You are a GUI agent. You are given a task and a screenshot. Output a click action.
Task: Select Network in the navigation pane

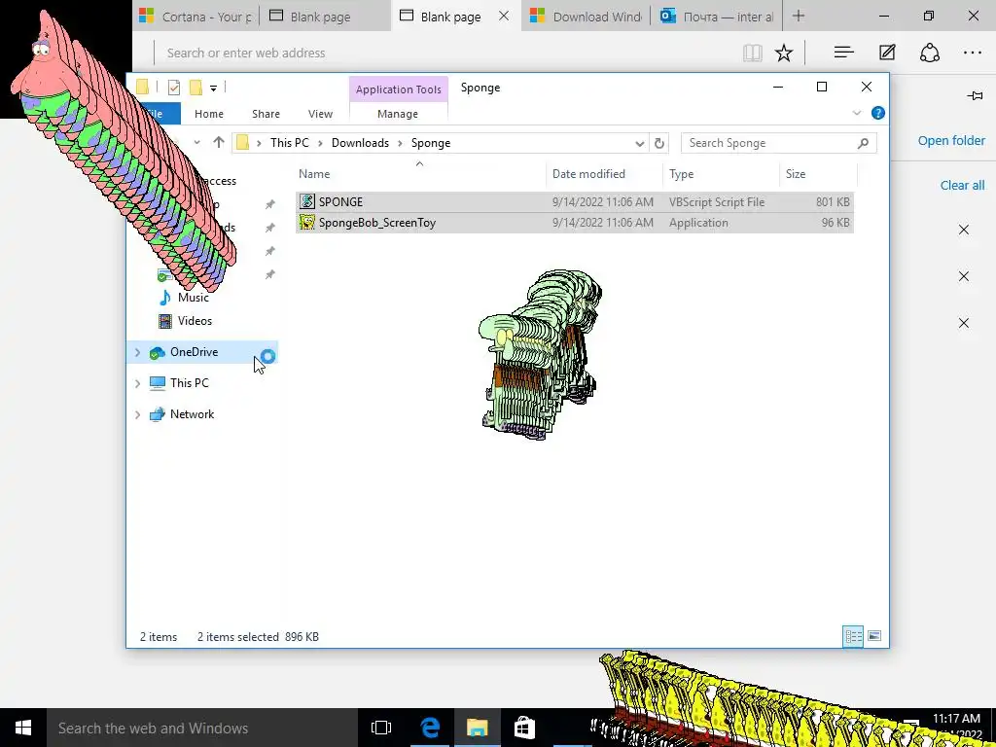(192, 414)
